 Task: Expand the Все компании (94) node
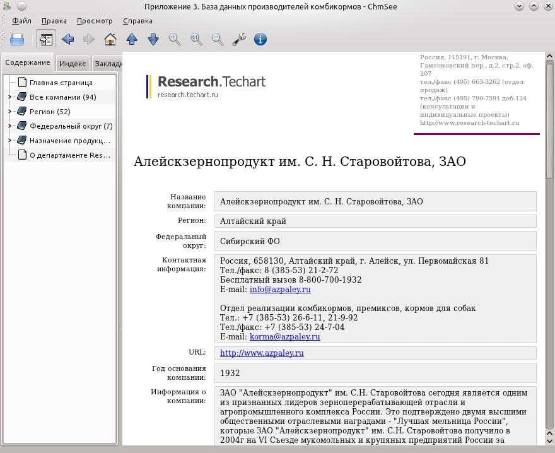(x=9, y=97)
